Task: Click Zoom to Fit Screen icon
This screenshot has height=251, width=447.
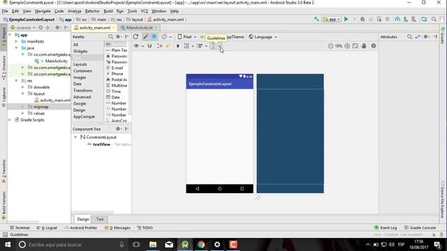Action: click(356, 46)
